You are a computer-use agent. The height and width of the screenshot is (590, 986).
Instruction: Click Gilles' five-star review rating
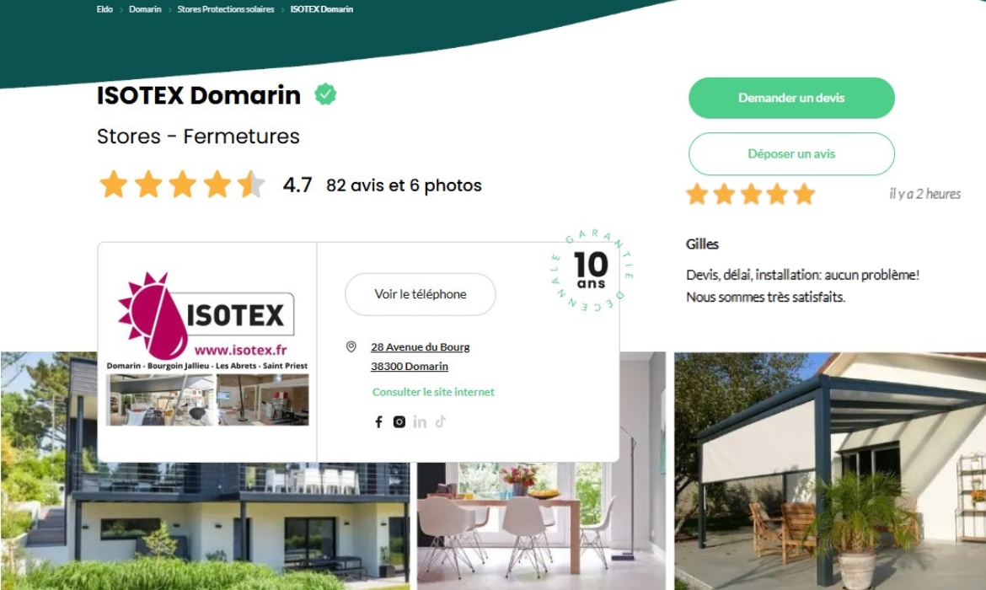click(x=751, y=194)
